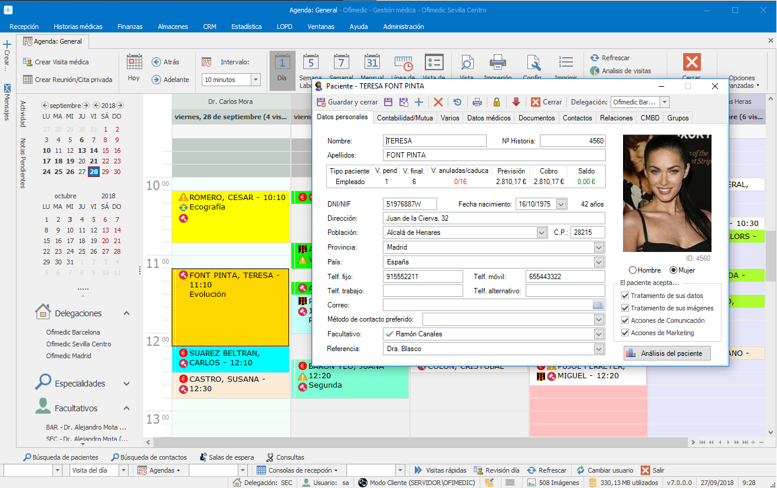Open the Provincia dropdown
This screenshot has height=488, width=777.
point(599,247)
